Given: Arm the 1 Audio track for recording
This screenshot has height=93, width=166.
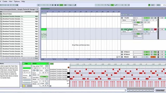Looking at the screenshot, I should (x=155, y=18).
